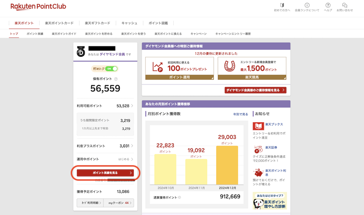This screenshot has height=215, width=364.
Task: Click the myクーポン 44 button
Action: (119, 203)
